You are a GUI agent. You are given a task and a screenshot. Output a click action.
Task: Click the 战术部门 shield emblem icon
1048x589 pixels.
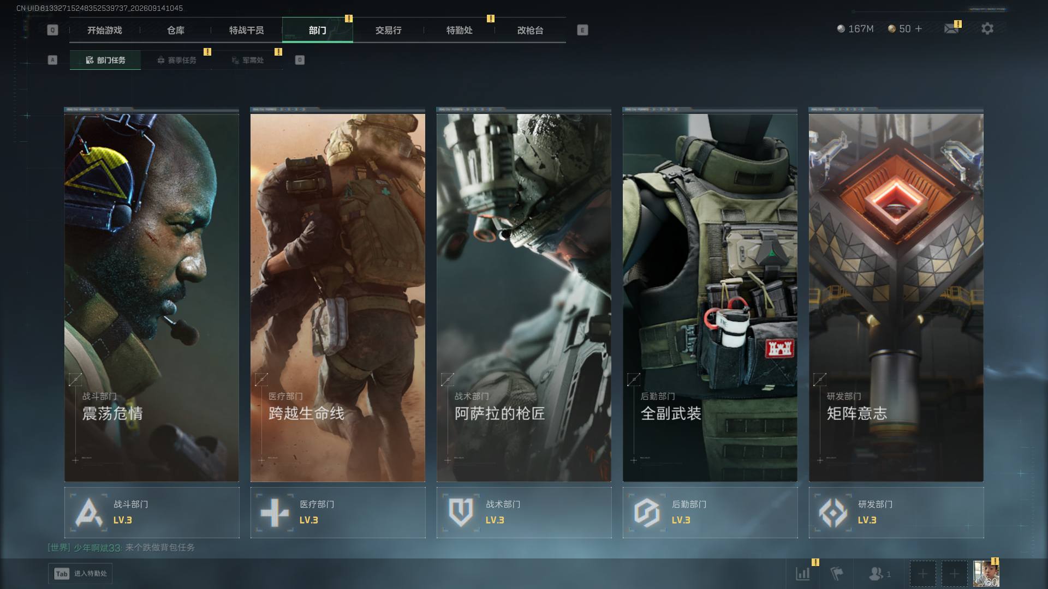(x=461, y=513)
